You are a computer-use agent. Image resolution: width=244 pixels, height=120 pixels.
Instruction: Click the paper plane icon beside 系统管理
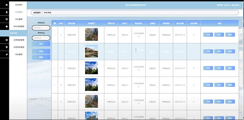tap(6, 54)
